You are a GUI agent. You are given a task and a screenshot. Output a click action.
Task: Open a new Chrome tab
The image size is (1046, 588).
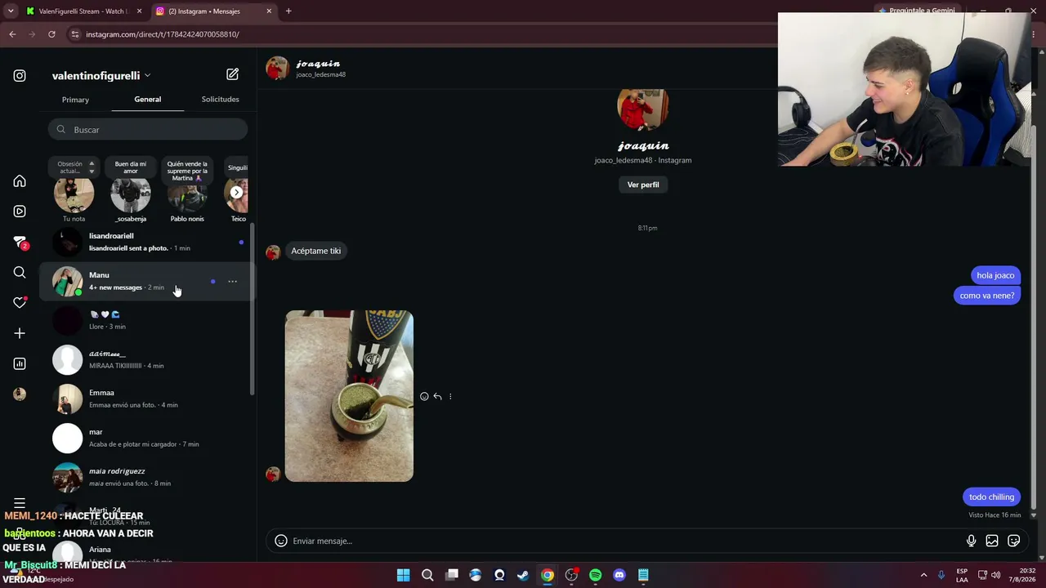(x=288, y=11)
